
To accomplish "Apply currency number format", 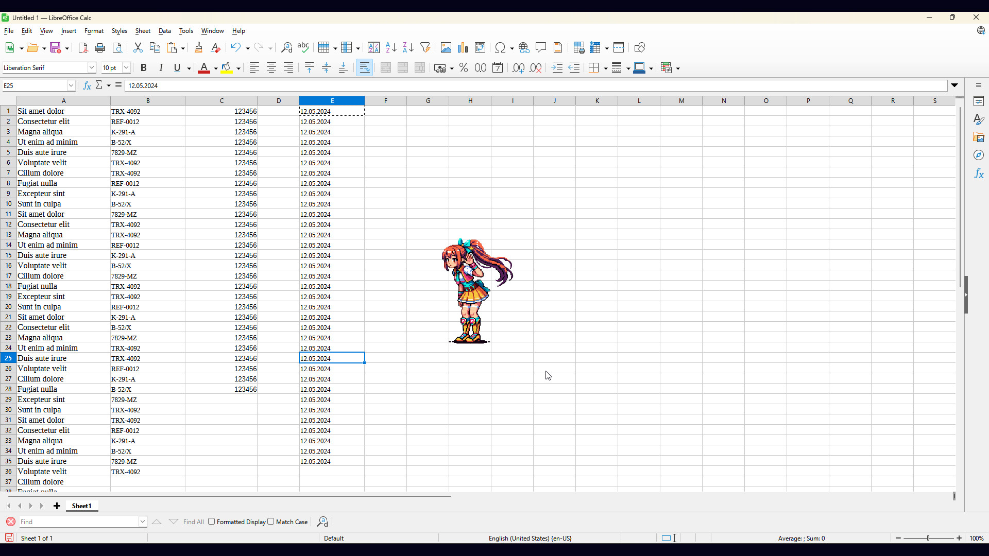I will coord(440,67).
